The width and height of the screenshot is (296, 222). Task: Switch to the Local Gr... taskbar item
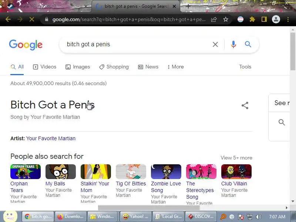(x=168, y=216)
